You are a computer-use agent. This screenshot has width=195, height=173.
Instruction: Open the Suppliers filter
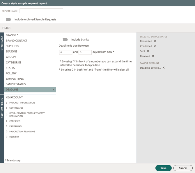13,46
